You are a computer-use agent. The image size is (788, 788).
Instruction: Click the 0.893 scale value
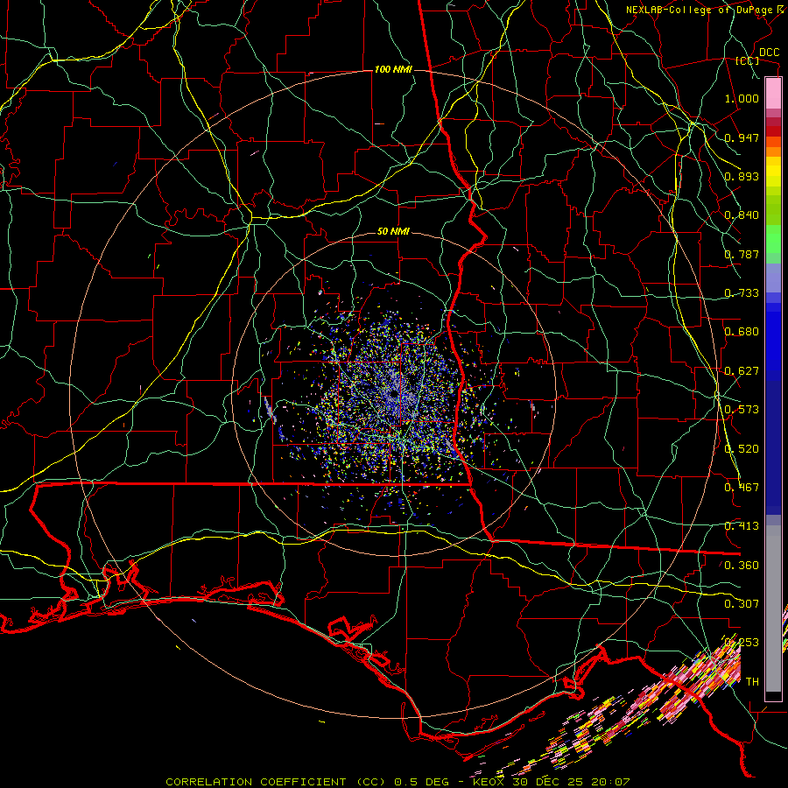[x=742, y=176]
